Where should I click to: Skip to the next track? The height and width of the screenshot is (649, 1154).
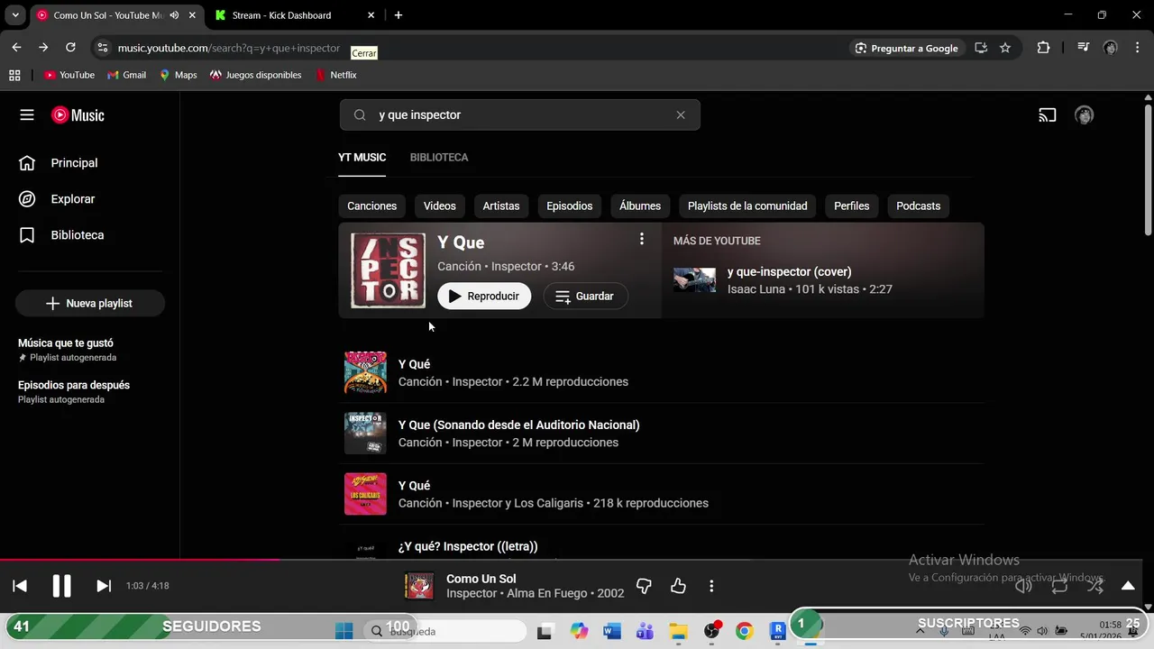[x=104, y=586]
